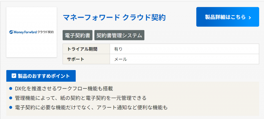Click the DX化を推進させるワークフロー機能 bullet text

point(64,89)
